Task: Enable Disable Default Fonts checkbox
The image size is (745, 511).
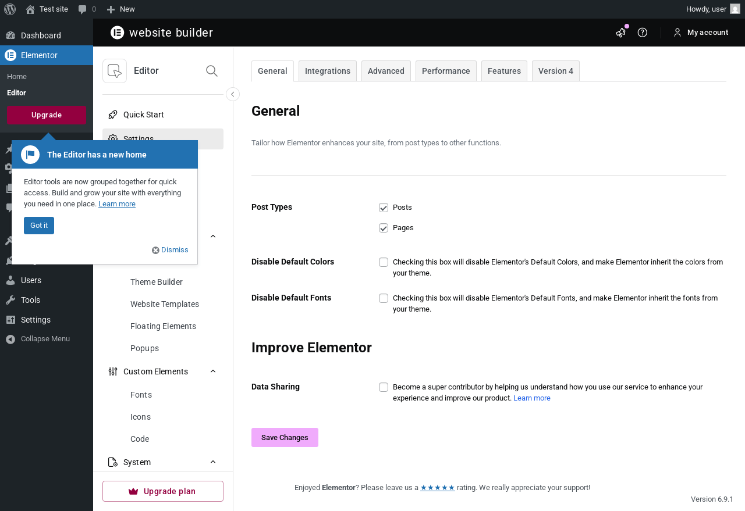Action: click(384, 298)
